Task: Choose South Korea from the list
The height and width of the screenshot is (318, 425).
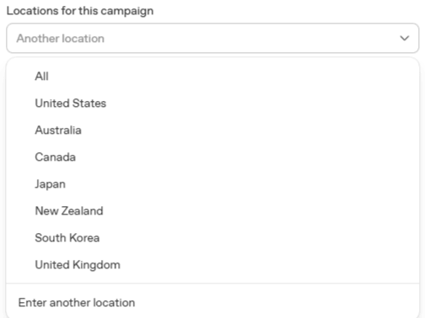Action: (212, 238)
